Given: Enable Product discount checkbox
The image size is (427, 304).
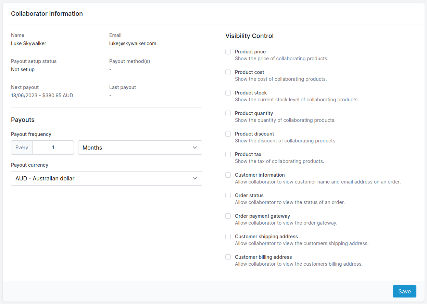Looking at the screenshot, I should pyautogui.click(x=228, y=134).
